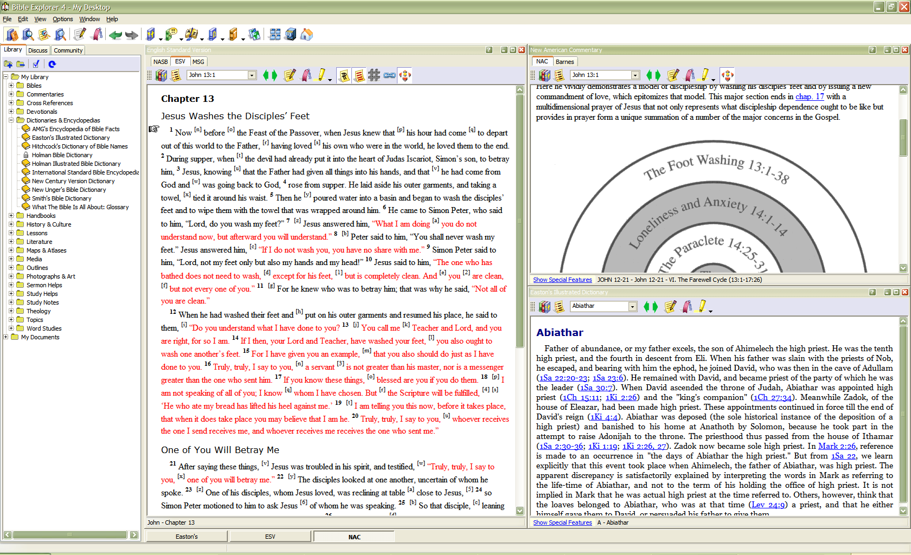Click the blue refresh icon in Library panel
Viewport: 911px width, 555px height.
click(x=52, y=64)
